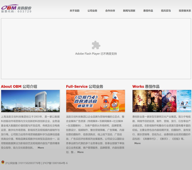
Task: Click the Works 愚恒作品 heading
Action: [146, 86]
